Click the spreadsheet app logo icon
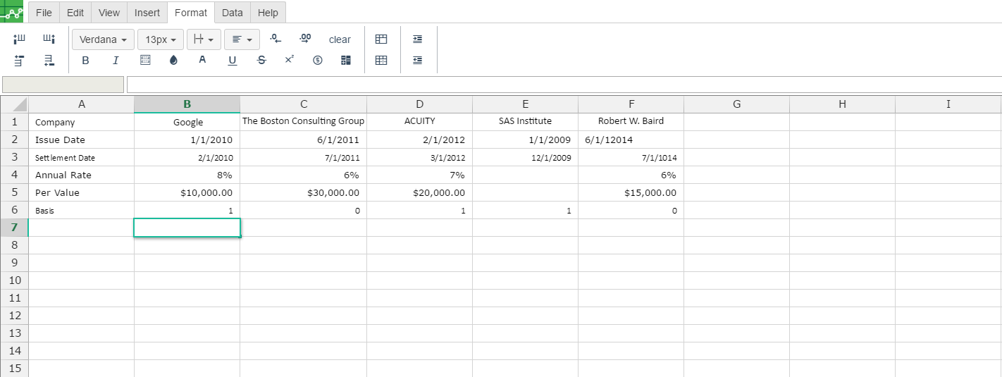 [11, 11]
